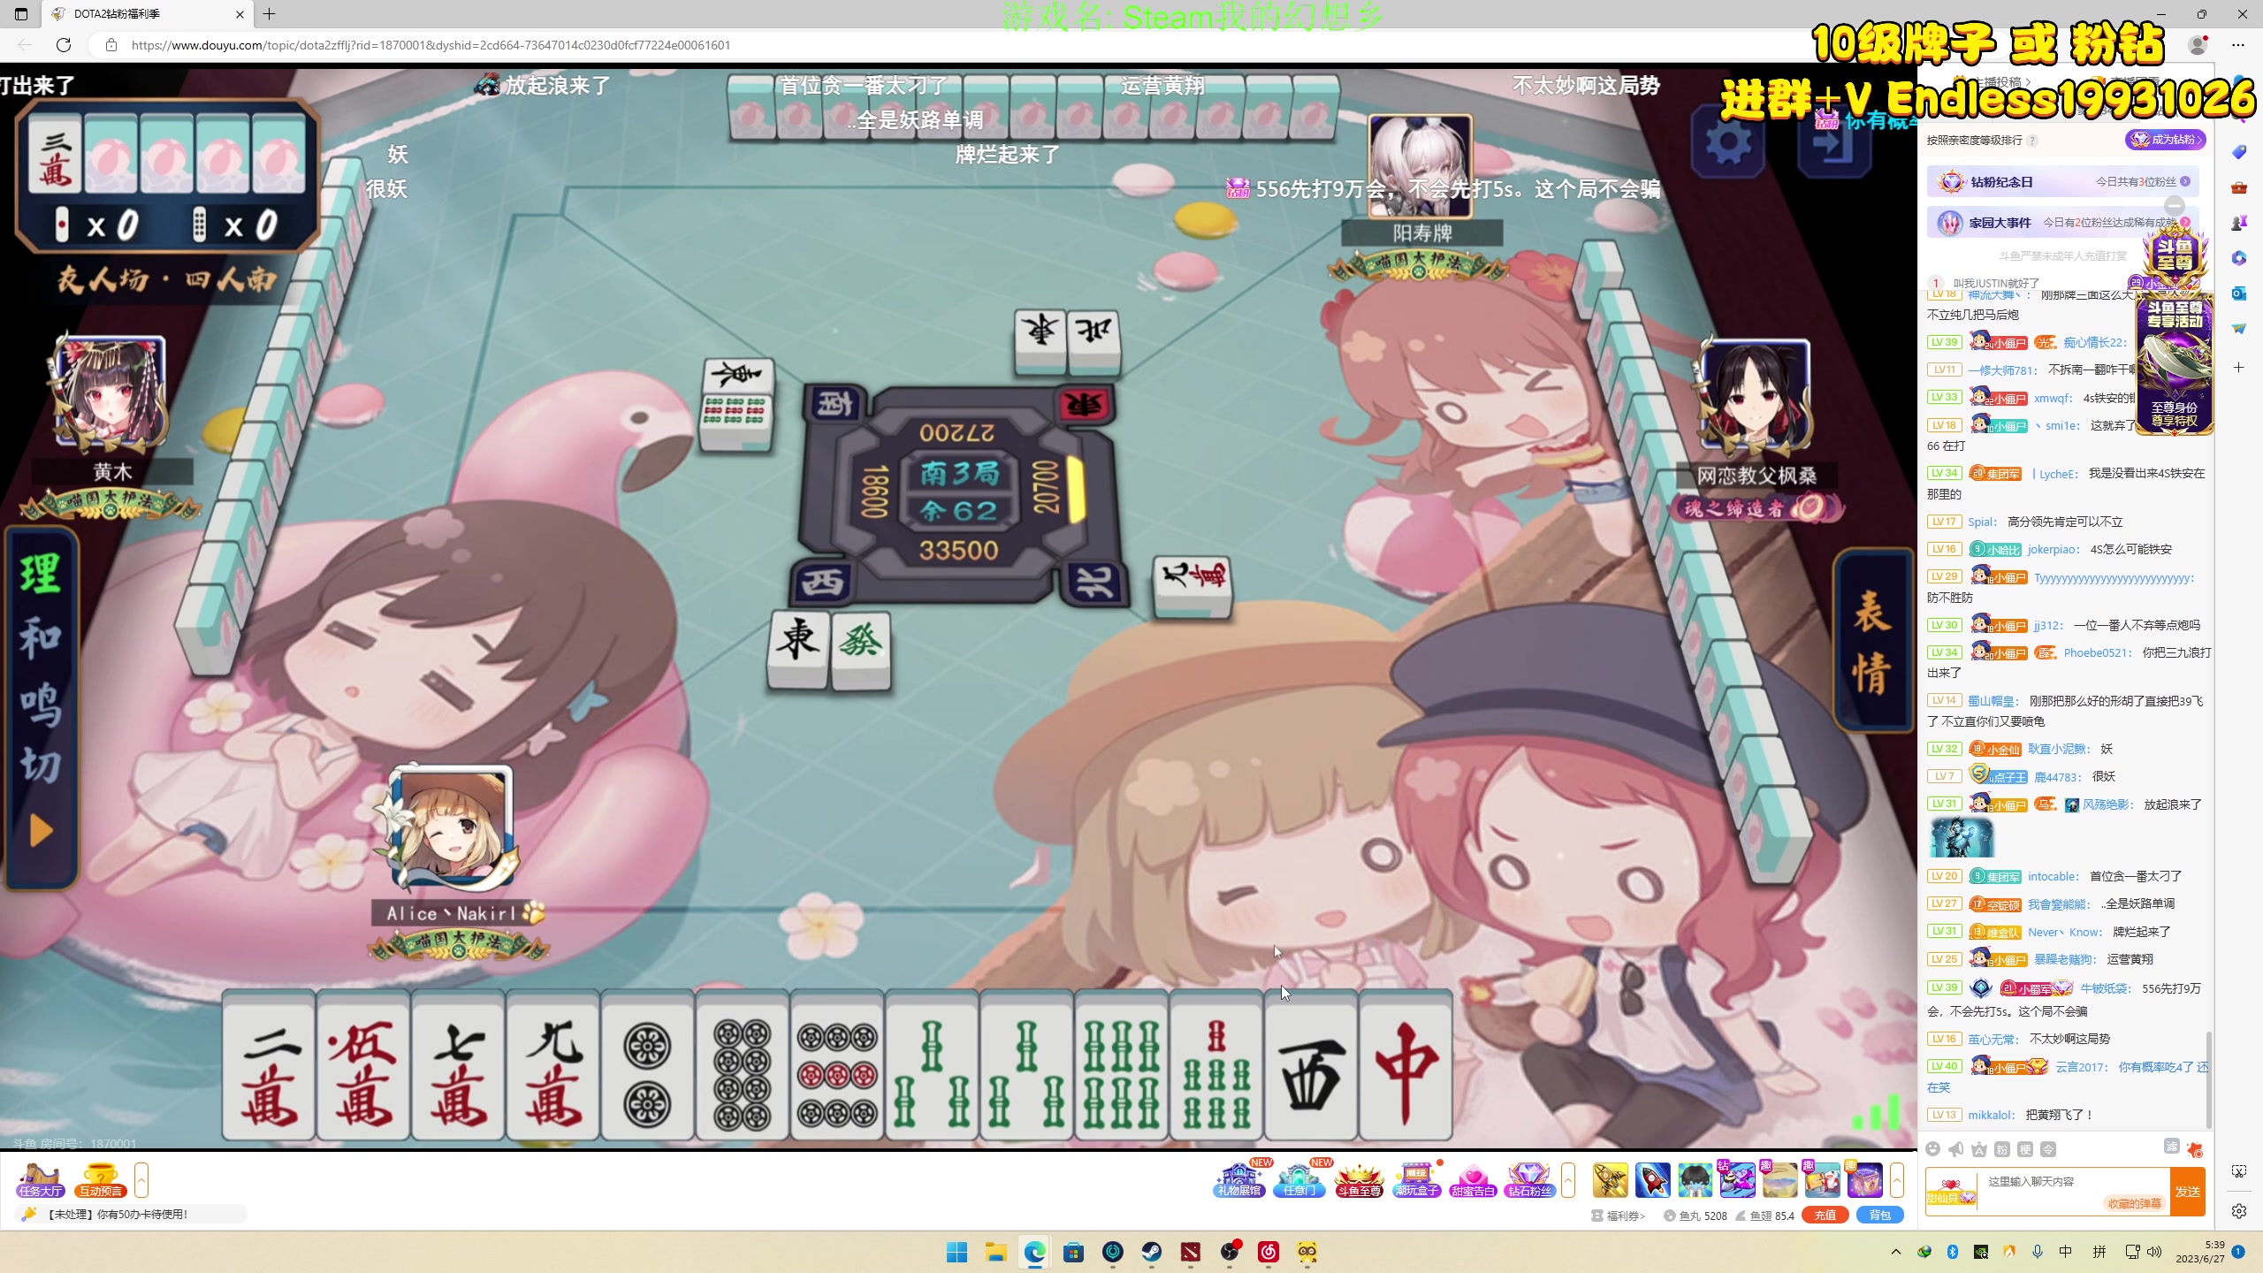Open the 背包 backpack button
This screenshot has width=2263, height=1273.
[1879, 1215]
